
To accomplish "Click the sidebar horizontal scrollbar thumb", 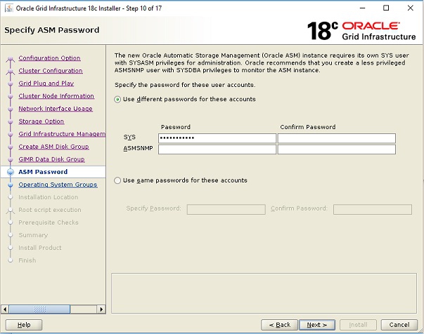I will (39, 309).
